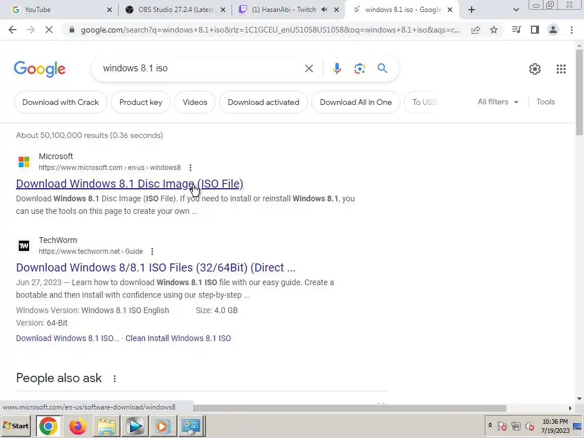Launch Firefox from the taskbar
This screenshot has width=584, height=438.
point(78,425)
